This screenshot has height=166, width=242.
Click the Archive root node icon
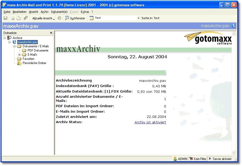[x=9, y=38]
